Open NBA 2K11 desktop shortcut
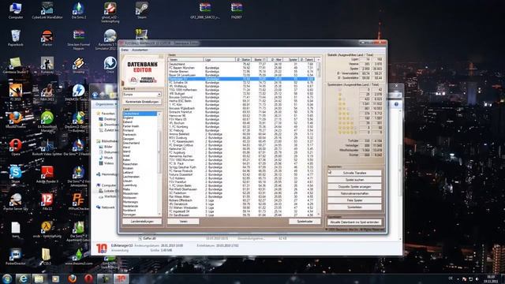Viewport: 505px width, 284px height. (47, 92)
